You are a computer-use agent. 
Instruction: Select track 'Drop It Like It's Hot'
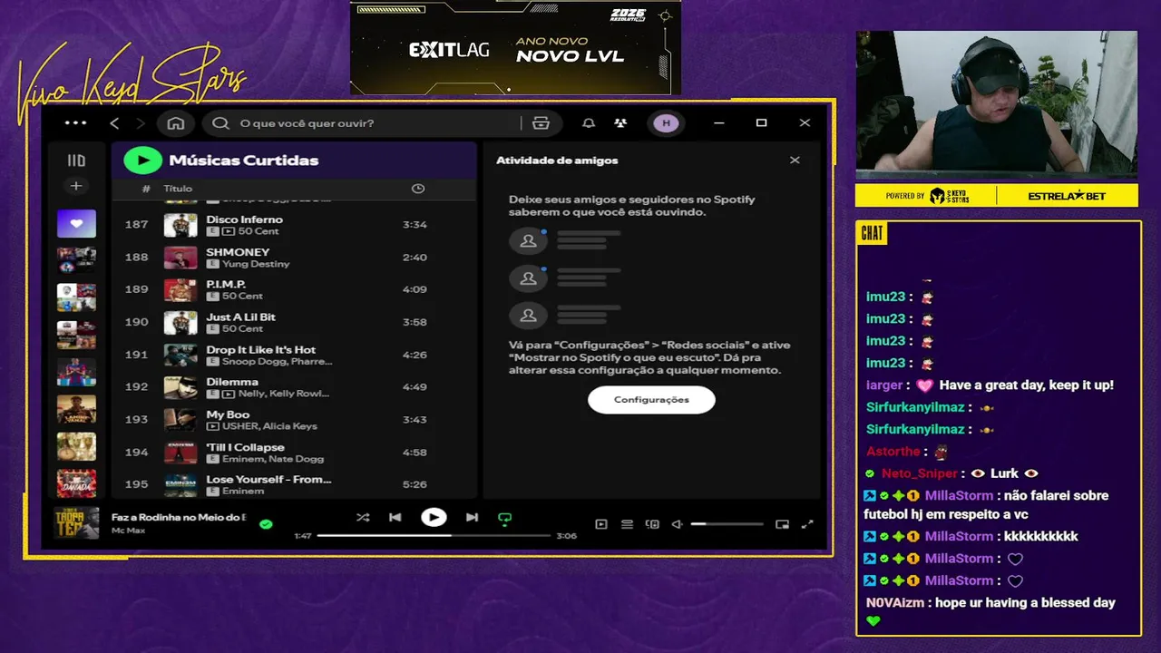pos(294,355)
